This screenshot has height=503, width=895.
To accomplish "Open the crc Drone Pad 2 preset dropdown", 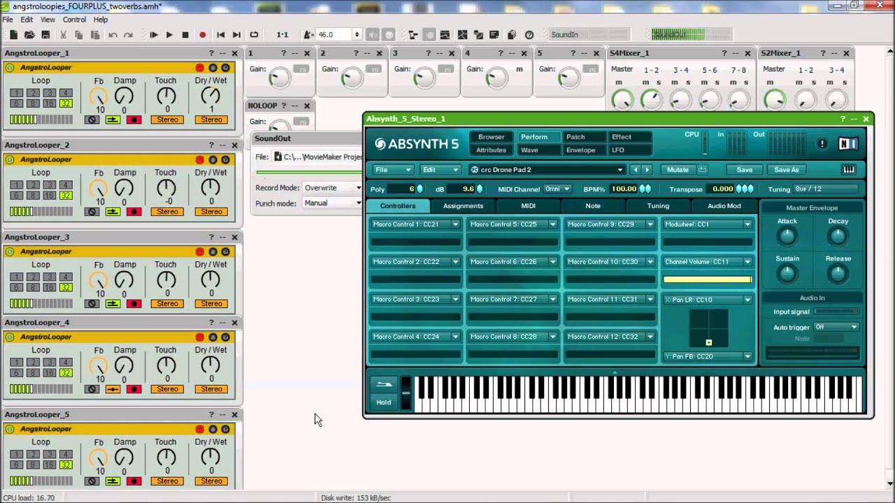I will (546, 170).
